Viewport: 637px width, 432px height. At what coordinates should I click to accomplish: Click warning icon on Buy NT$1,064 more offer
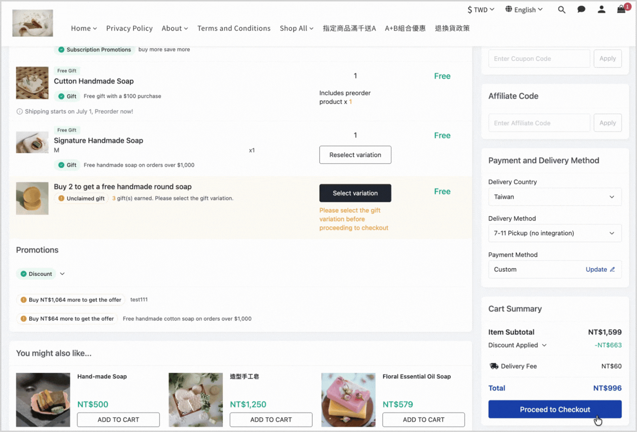pyautogui.click(x=24, y=300)
